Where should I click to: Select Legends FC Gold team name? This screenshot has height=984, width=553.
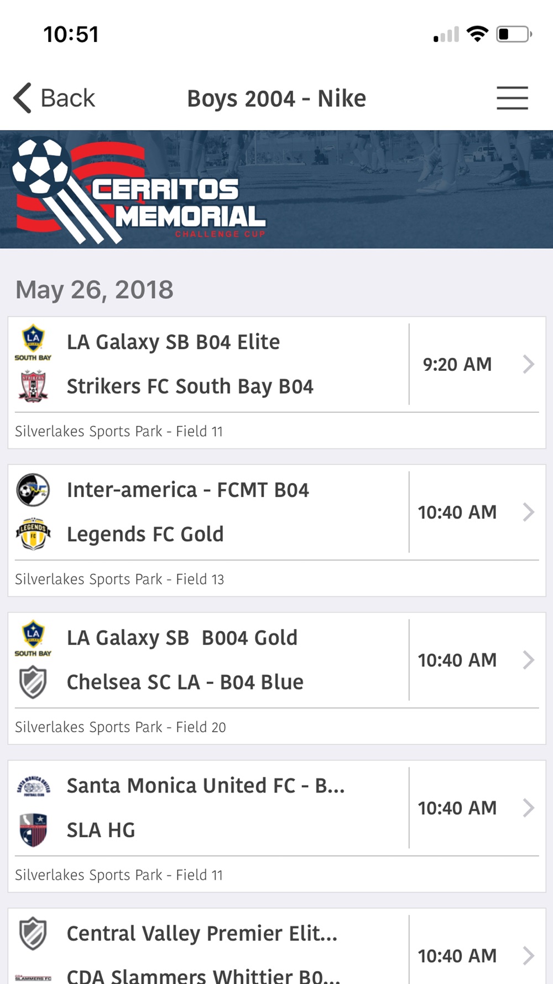(145, 534)
